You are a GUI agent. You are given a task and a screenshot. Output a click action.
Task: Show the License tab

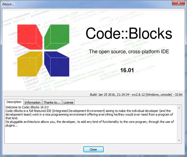pyautogui.click(x=68, y=102)
